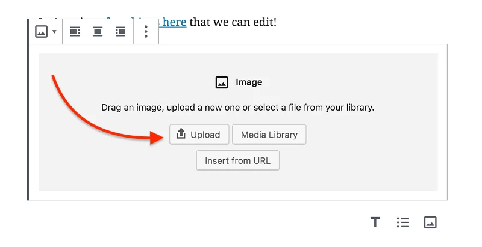Image resolution: width=482 pixels, height=247 pixels.
Task: Open the dropdown arrow beside the block type icon
Action: [x=54, y=32]
